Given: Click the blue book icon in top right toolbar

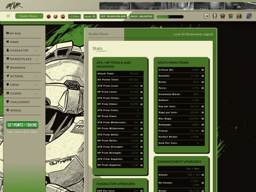Looking at the screenshot, I should (249, 16).
